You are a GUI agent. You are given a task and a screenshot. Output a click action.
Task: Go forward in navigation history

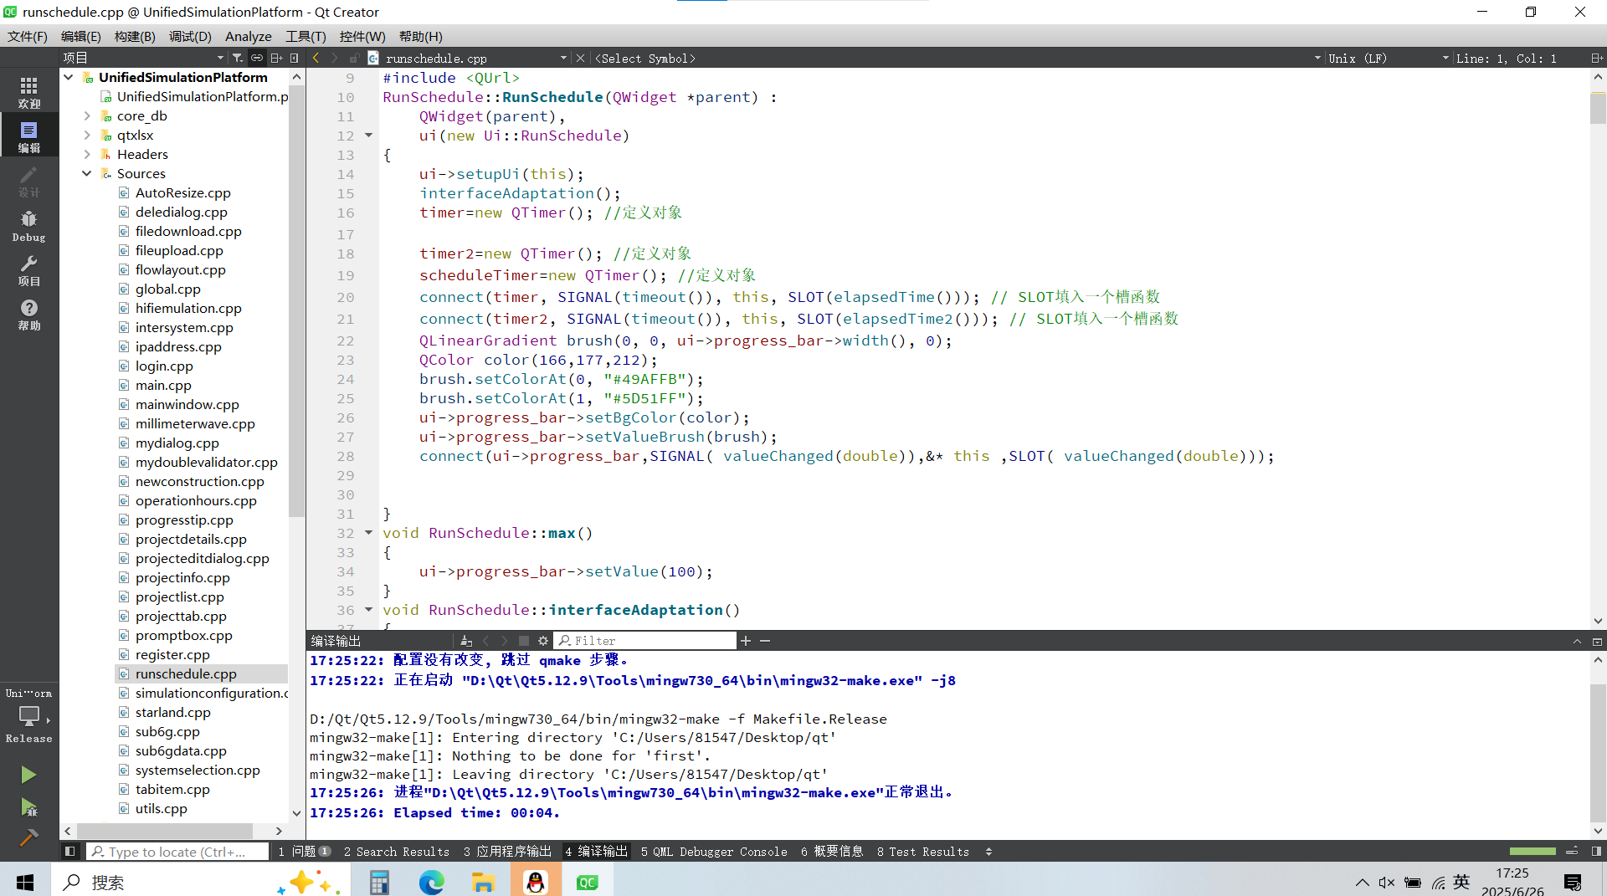click(335, 58)
